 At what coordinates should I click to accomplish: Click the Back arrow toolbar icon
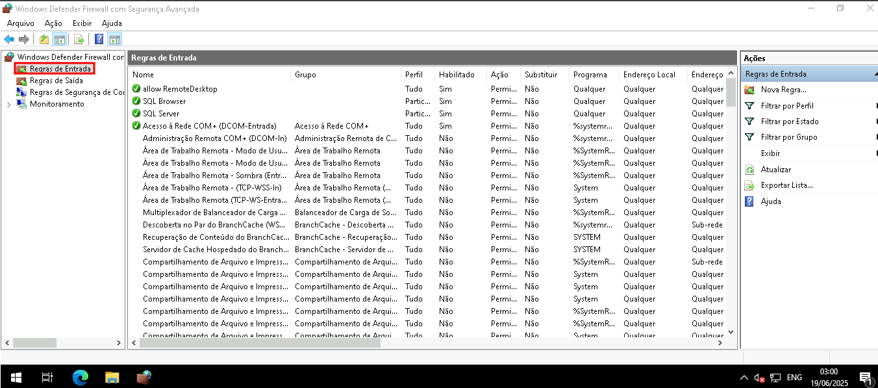[9, 39]
